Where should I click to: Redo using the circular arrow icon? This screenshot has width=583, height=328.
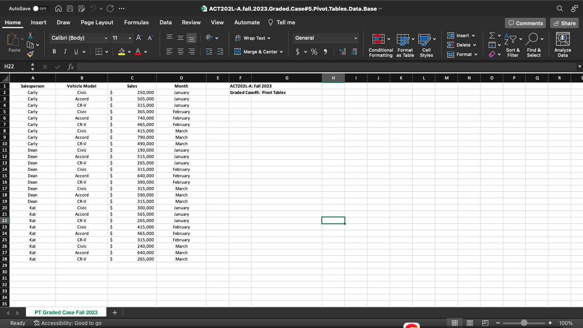tap(110, 9)
